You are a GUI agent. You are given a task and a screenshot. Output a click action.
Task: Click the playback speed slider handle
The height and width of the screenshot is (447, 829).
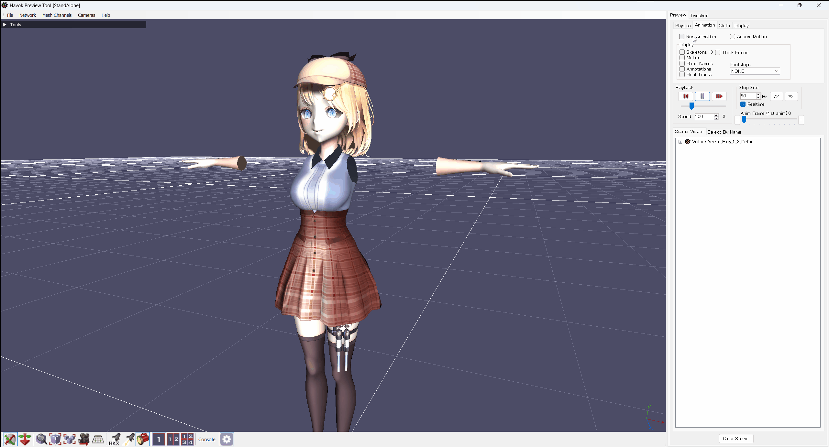(691, 106)
